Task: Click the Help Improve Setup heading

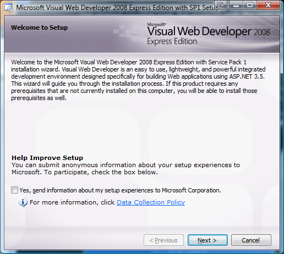Action: pyautogui.click(x=47, y=158)
